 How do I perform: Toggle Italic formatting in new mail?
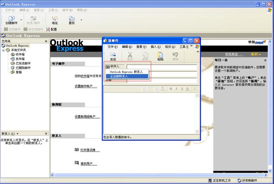tap(177, 89)
